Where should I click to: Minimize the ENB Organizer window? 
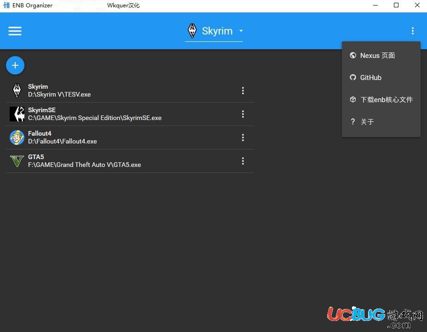click(375, 5)
